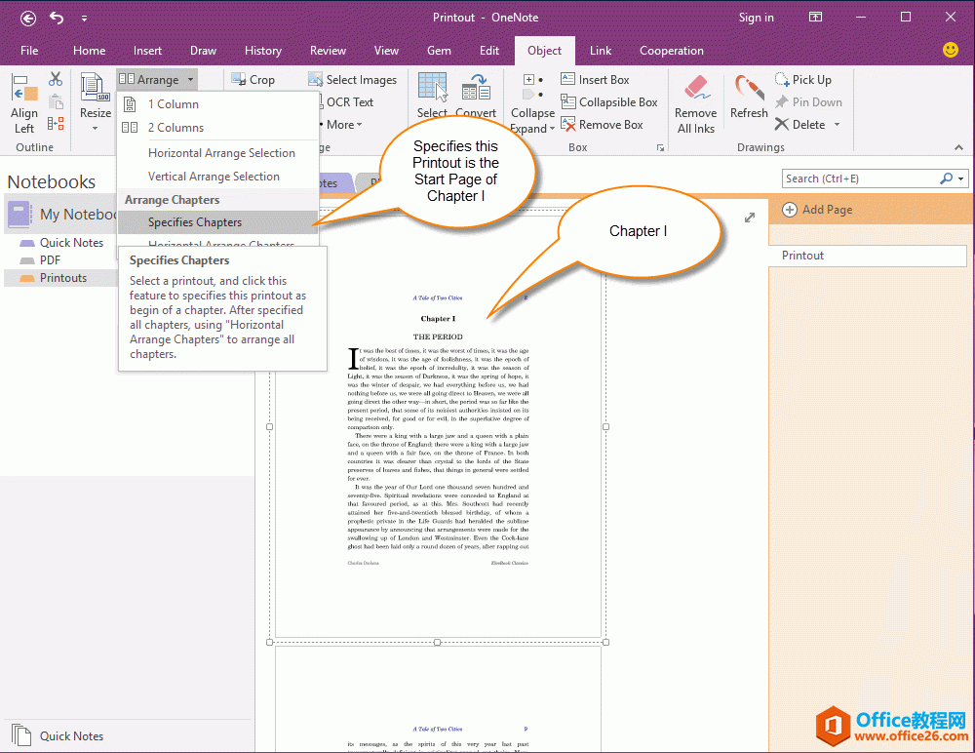Click Remove Box in the ribbon
Viewport: 975px width, 753px height.
click(x=602, y=125)
